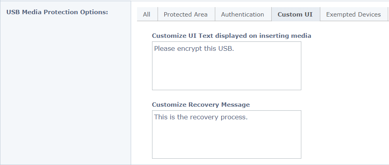Image resolution: width=389 pixels, height=165 pixels.
Task: Open the Protected Area tab
Action: (186, 15)
